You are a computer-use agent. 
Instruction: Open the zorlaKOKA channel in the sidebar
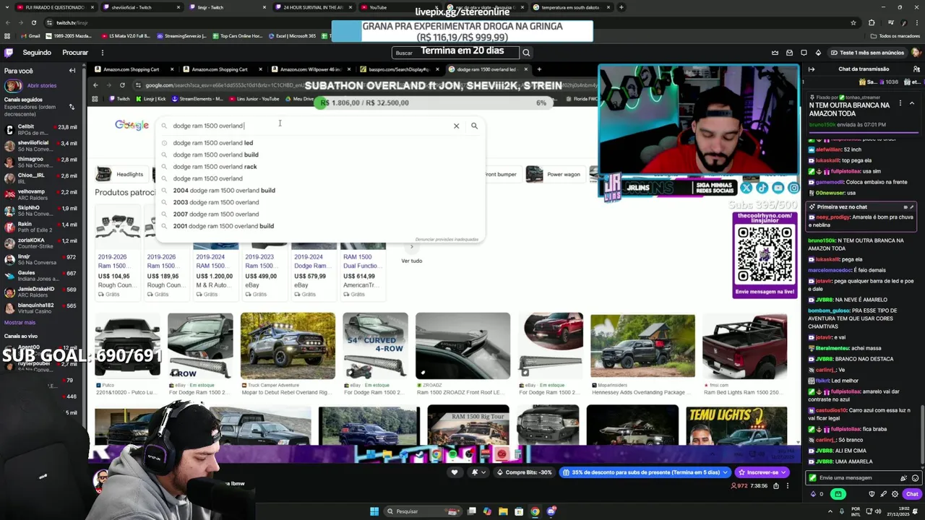(40, 243)
